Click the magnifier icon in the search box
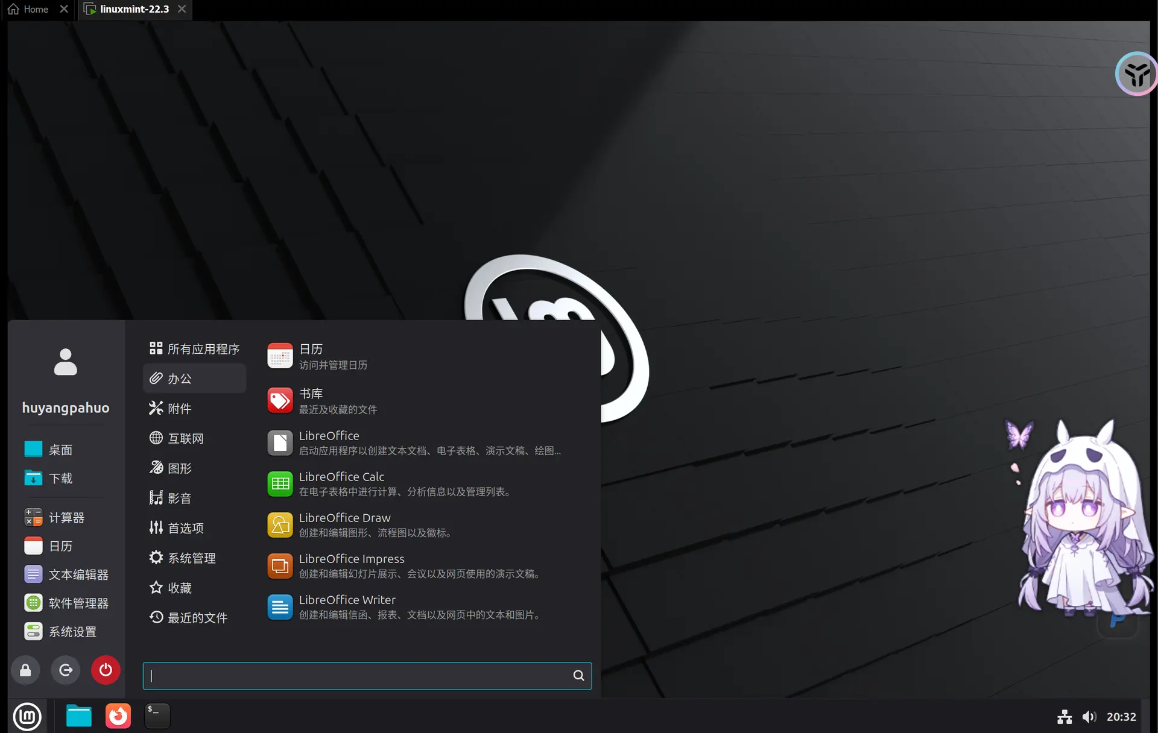 578,676
